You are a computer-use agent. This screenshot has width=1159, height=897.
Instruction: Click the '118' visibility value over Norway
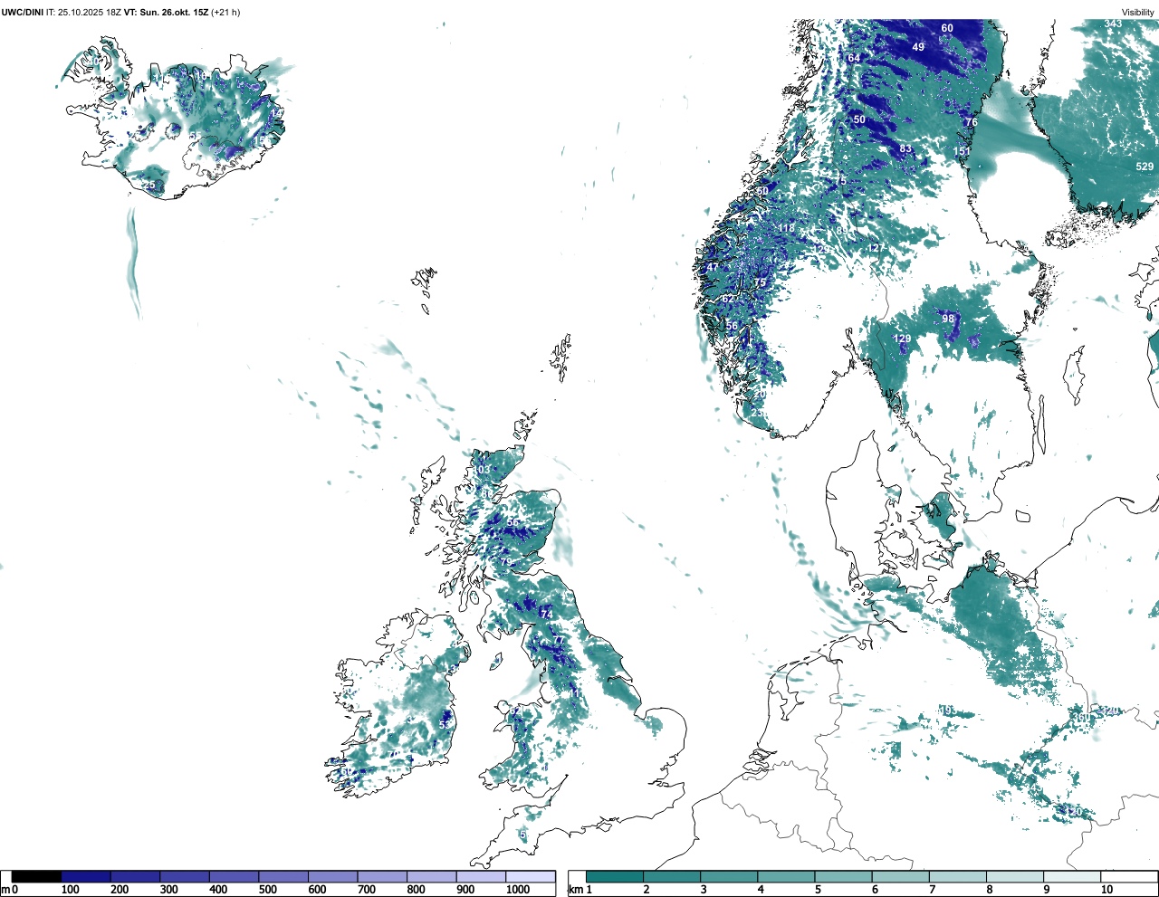pyautogui.click(x=786, y=228)
